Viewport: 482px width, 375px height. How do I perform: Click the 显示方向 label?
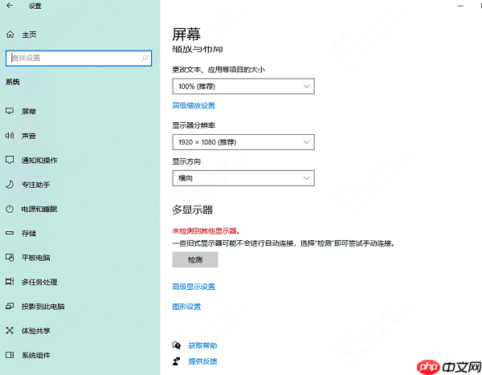[x=186, y=161]
